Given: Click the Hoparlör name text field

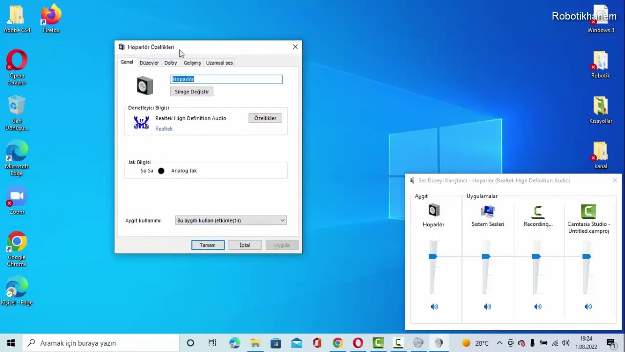Looking at the screenshot, I should point(226,79).
